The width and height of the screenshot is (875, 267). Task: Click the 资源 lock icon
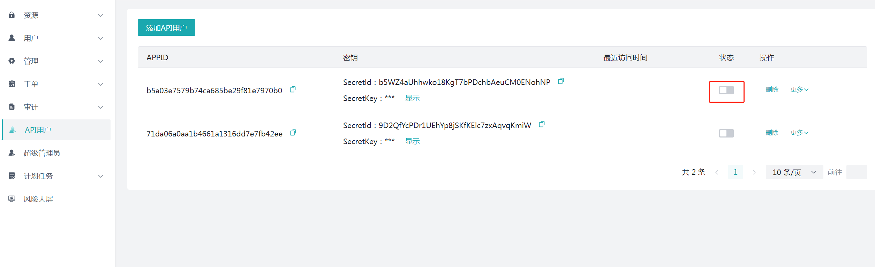pos(12,15)
